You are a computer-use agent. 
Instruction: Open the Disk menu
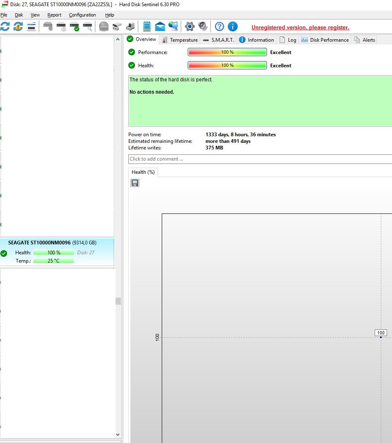[19, 15]
